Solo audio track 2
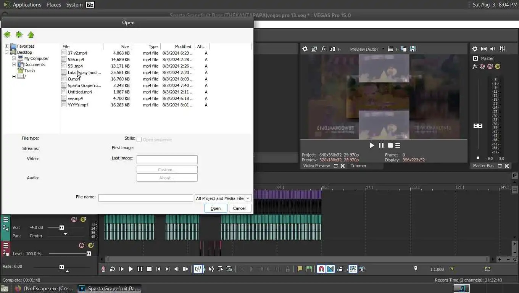Image resolution: width=519 pixels, height=293 pixels. [83, 219]
